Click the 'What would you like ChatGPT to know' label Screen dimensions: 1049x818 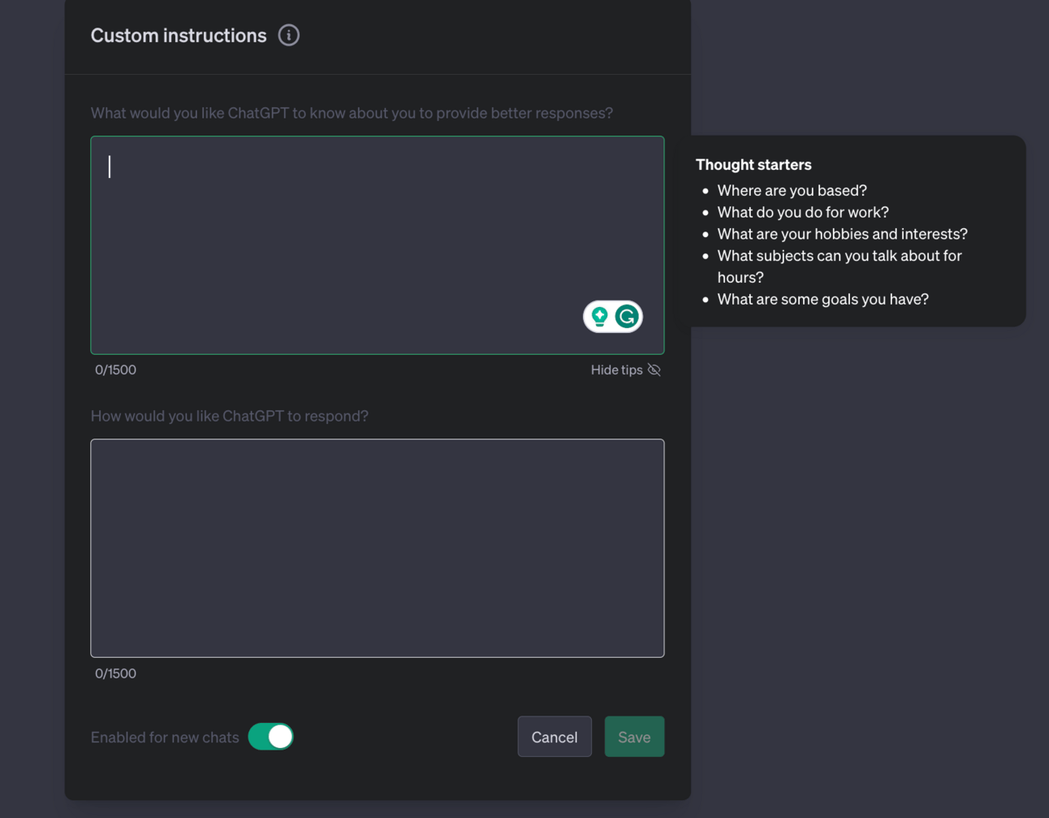[352, 113]
